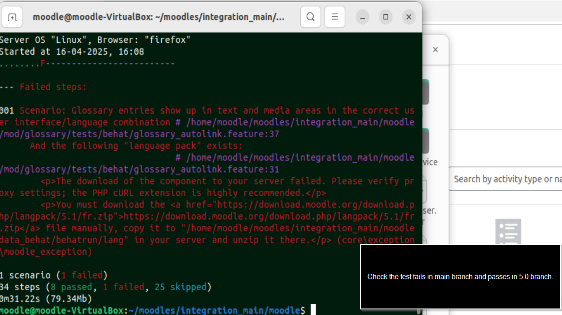
Task: Open a new terminal tab
Action: pyautogui.click(x=12, y=17)
